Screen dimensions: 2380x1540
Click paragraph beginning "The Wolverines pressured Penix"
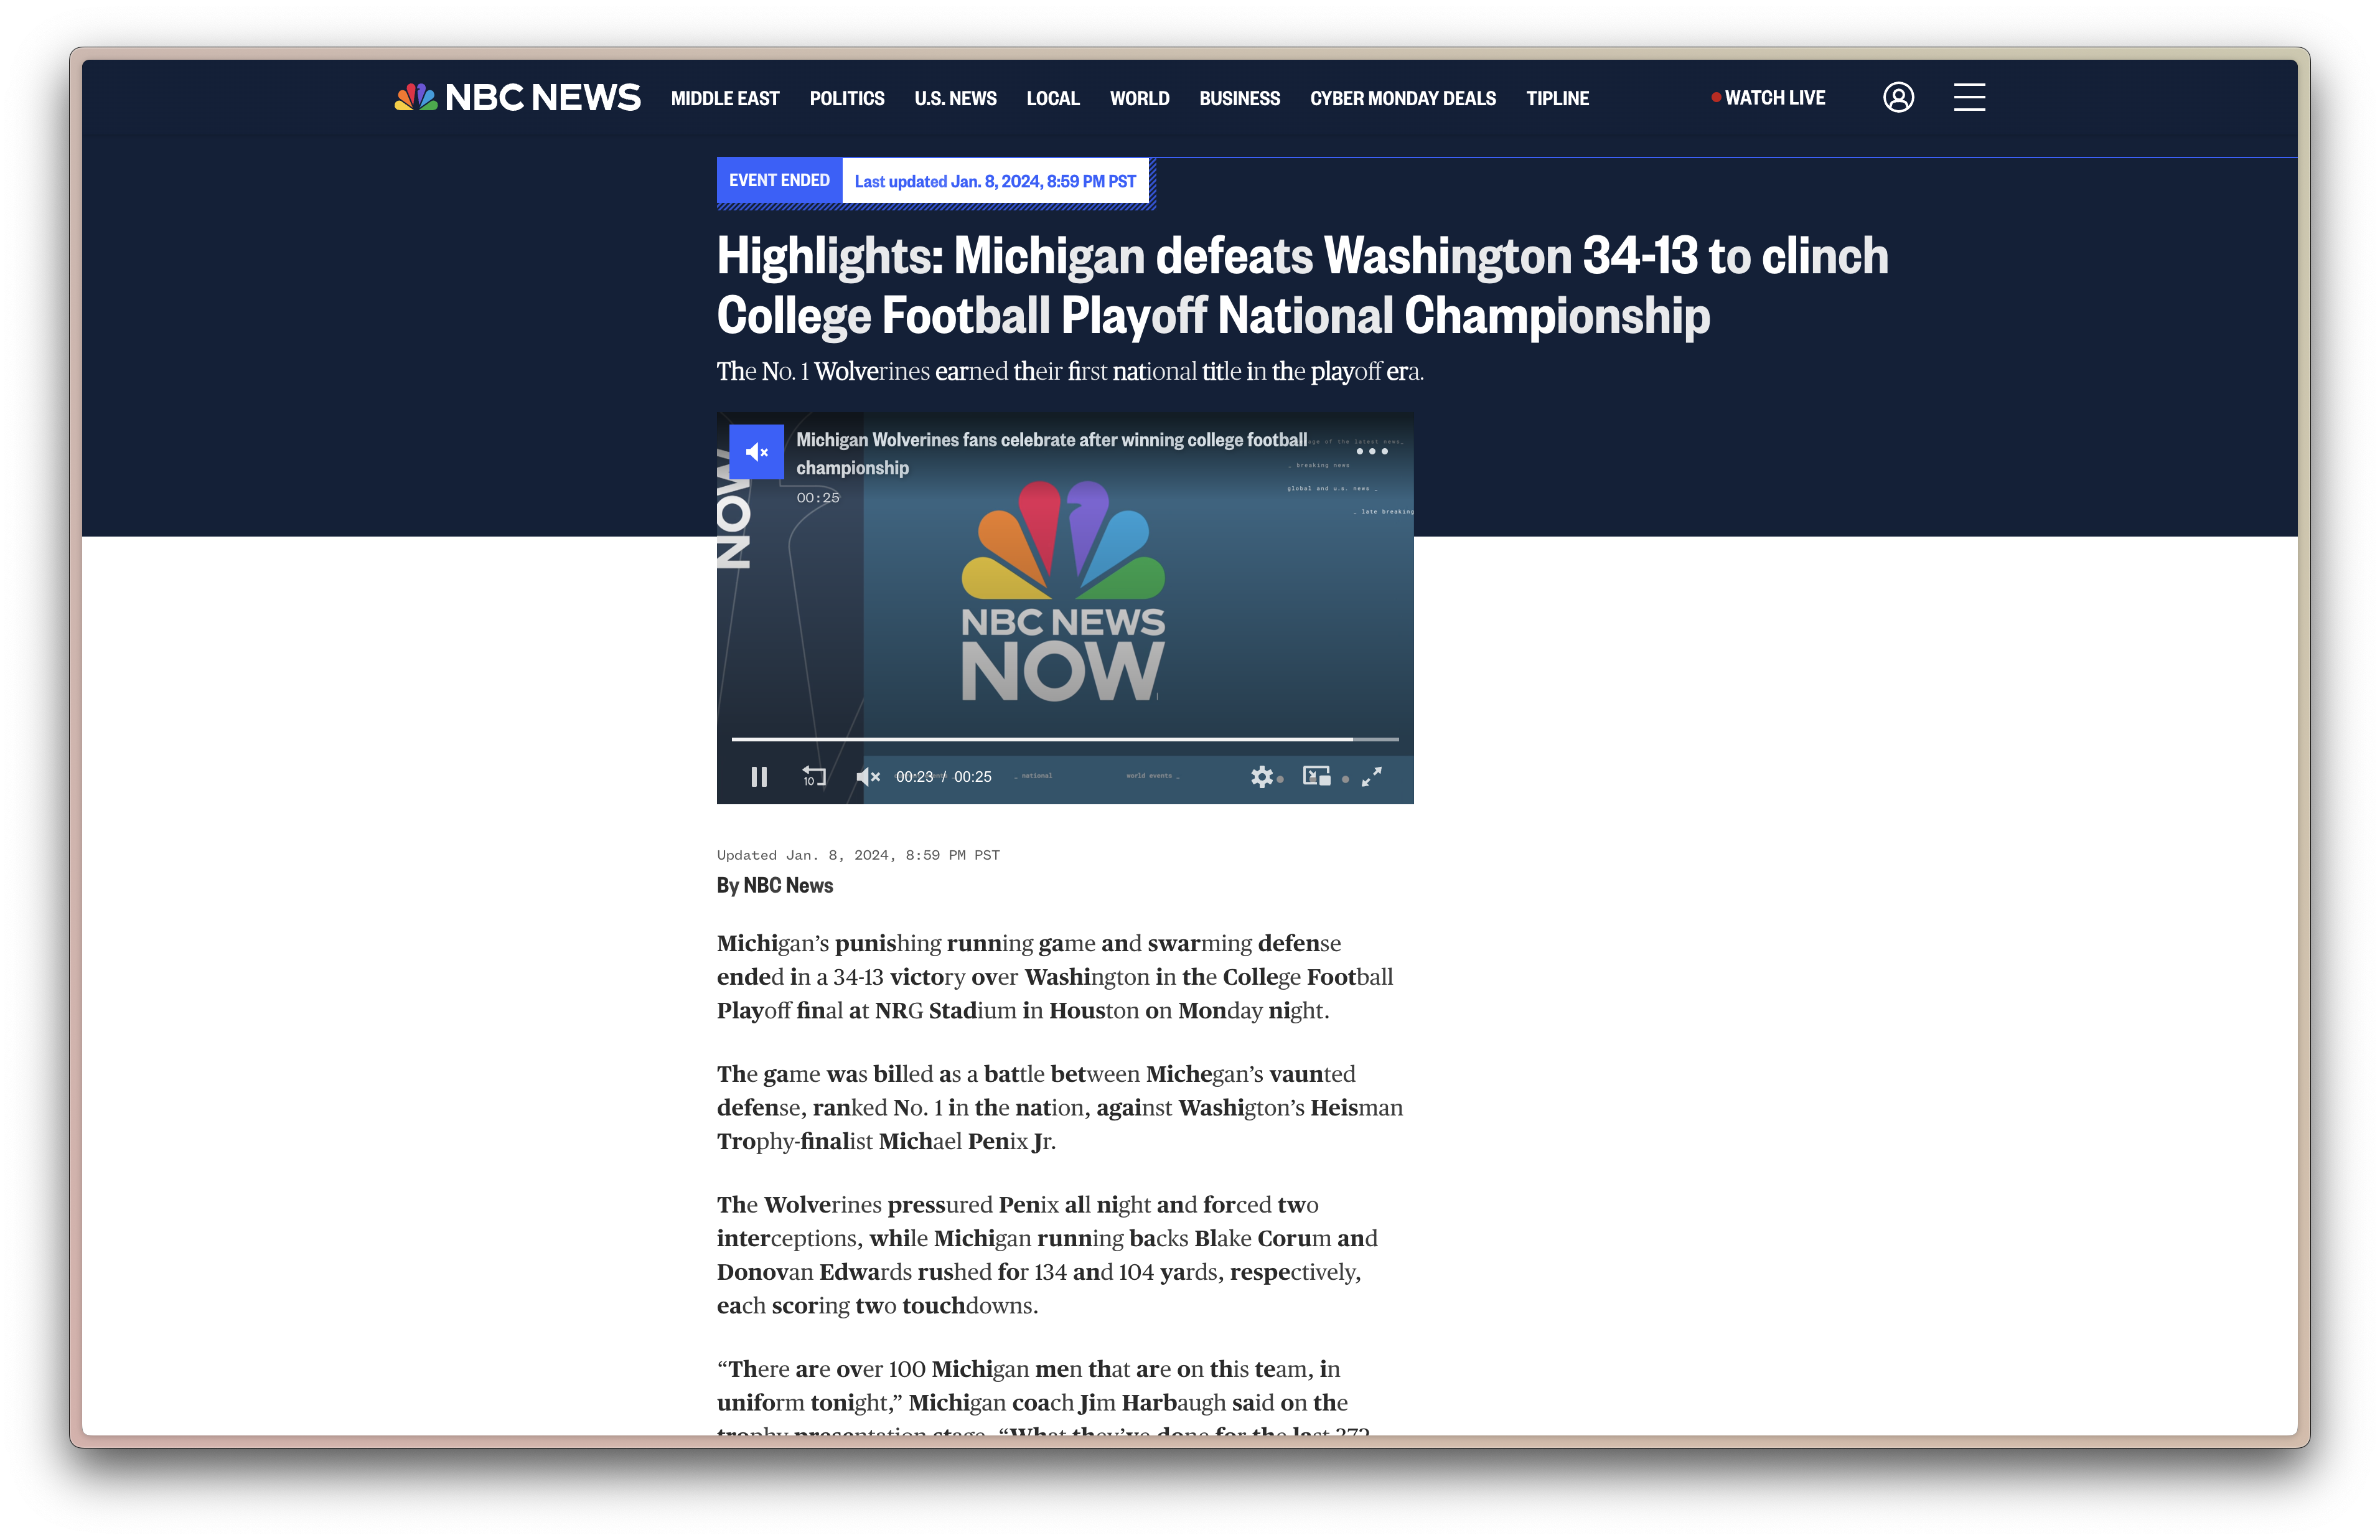[1047, 1255]
